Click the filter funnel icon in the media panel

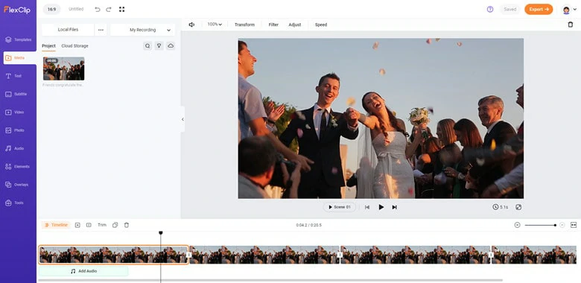(x=159, y=46)
